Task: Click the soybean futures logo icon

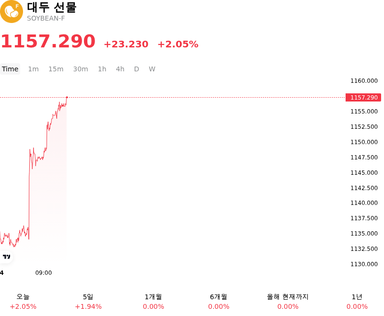Action: click(11, 11)
